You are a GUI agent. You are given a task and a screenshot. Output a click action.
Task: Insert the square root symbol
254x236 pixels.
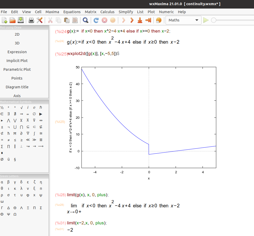pos(21,107)
